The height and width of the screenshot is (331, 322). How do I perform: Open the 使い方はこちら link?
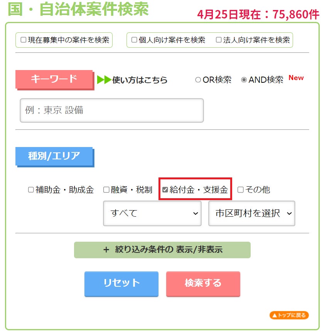point(140,80)
